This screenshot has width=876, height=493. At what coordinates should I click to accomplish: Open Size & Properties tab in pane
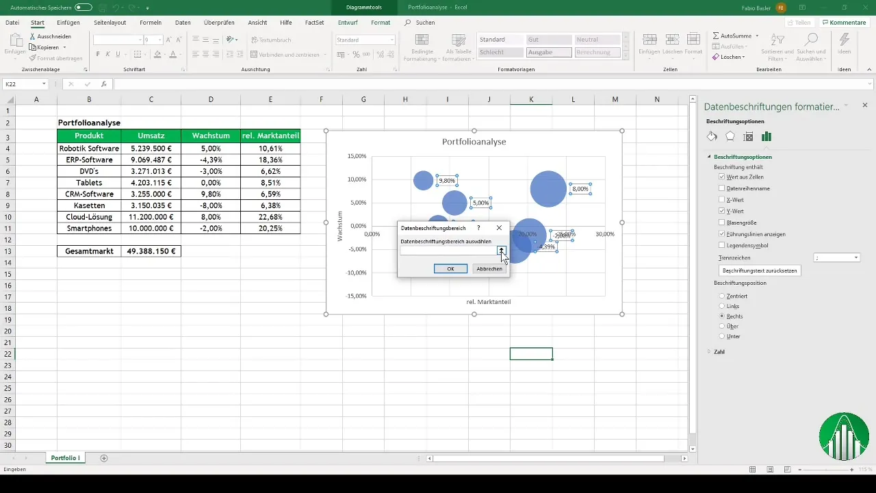748,136
